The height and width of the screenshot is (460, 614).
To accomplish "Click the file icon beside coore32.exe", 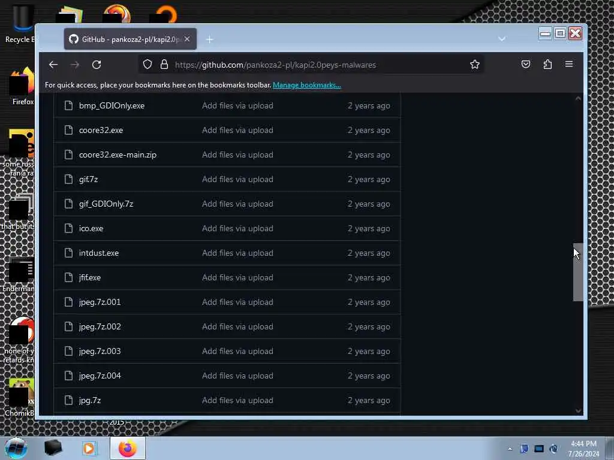I will click(68, 130).
